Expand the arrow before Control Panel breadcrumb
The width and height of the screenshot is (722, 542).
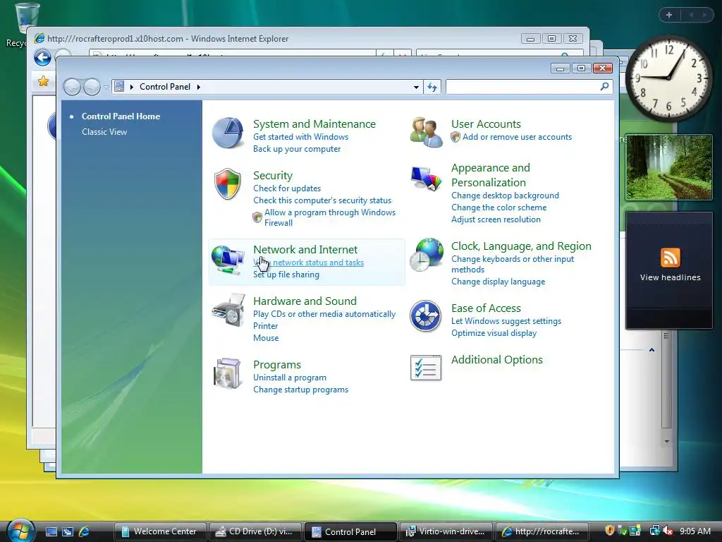click(x=132, y=87)
